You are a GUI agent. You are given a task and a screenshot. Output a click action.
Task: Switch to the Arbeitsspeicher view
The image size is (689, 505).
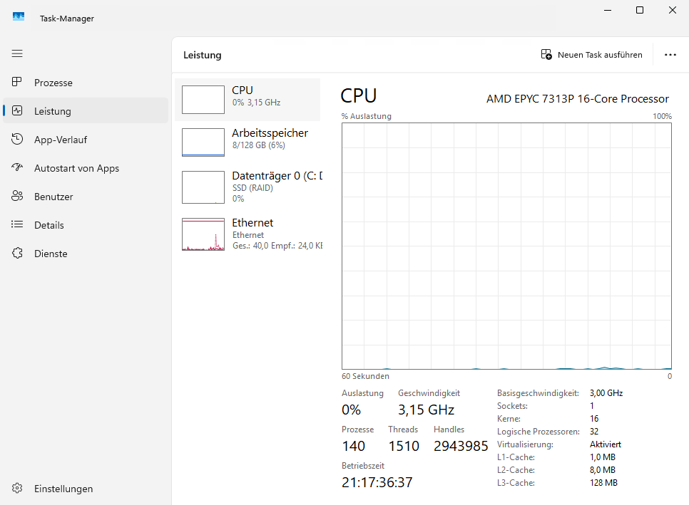click(270, 139)
